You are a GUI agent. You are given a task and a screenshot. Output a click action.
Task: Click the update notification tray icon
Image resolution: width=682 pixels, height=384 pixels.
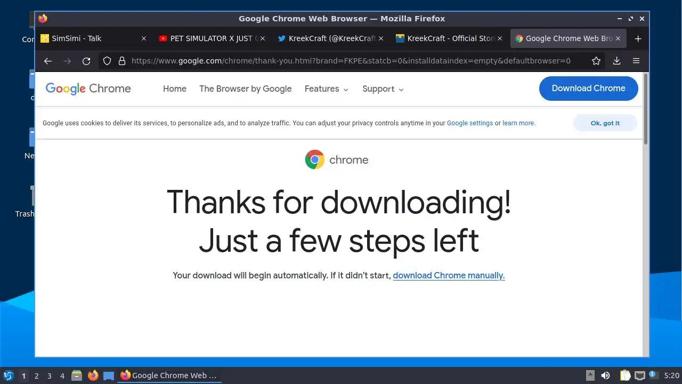654,375
